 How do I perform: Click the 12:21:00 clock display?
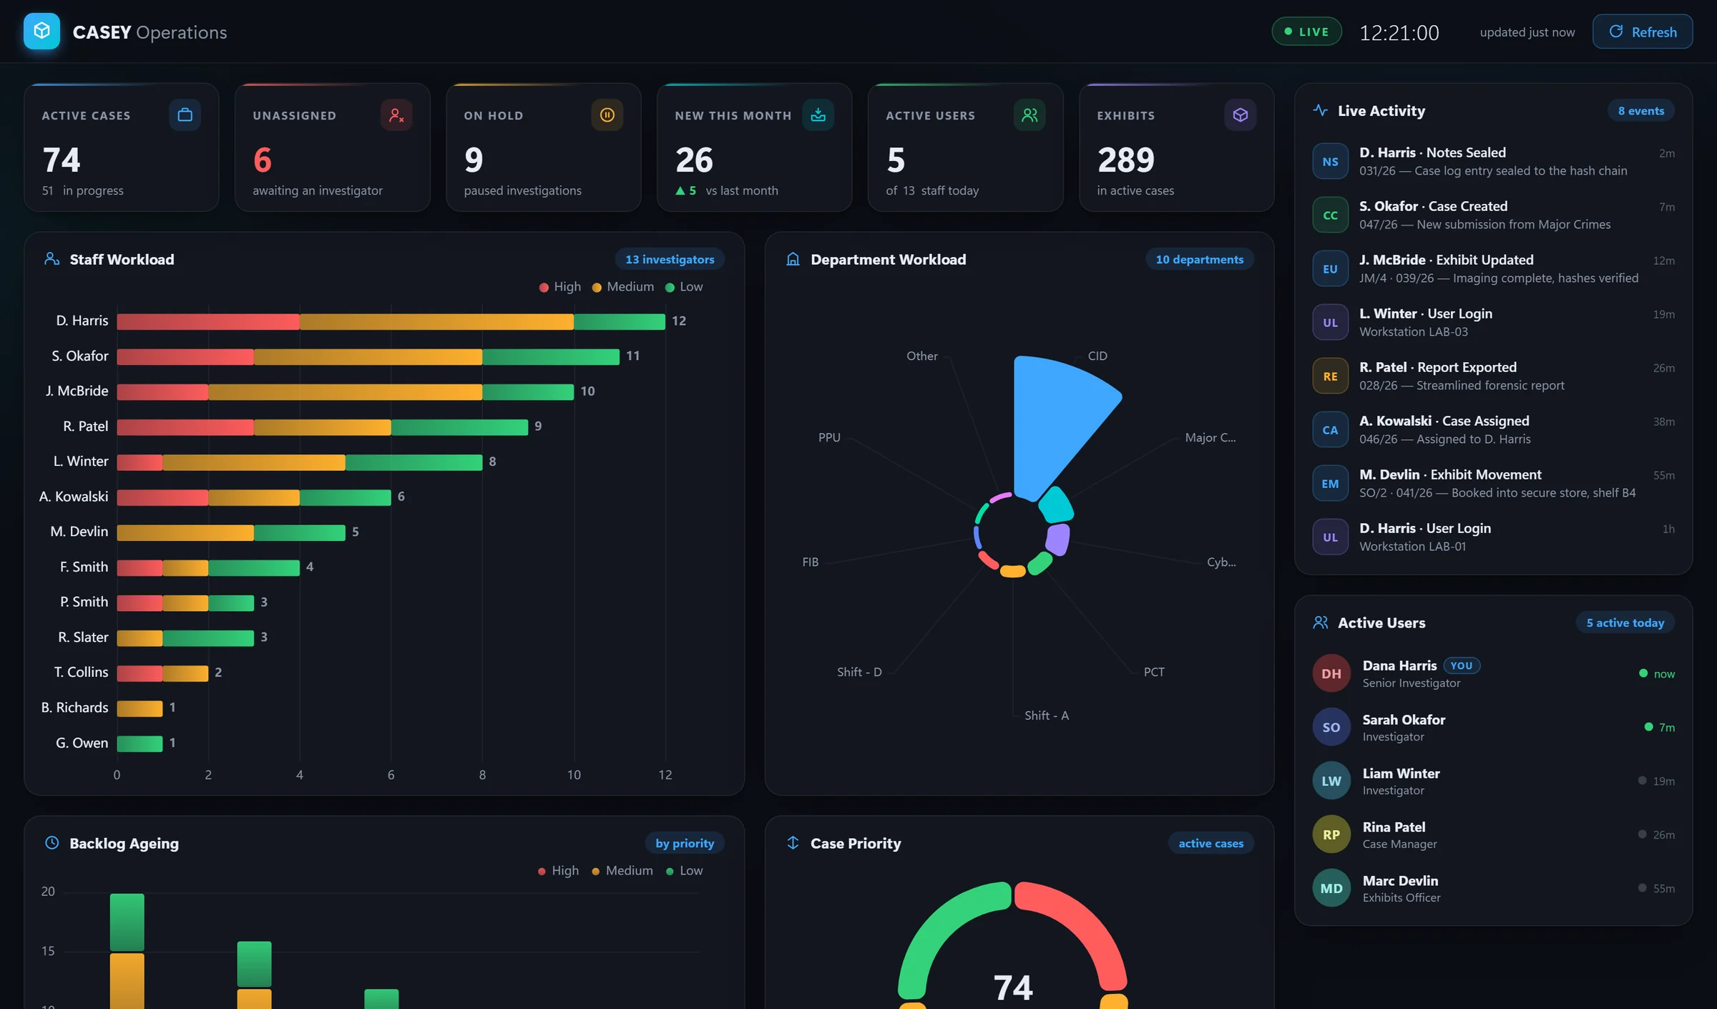point(1399,32)
